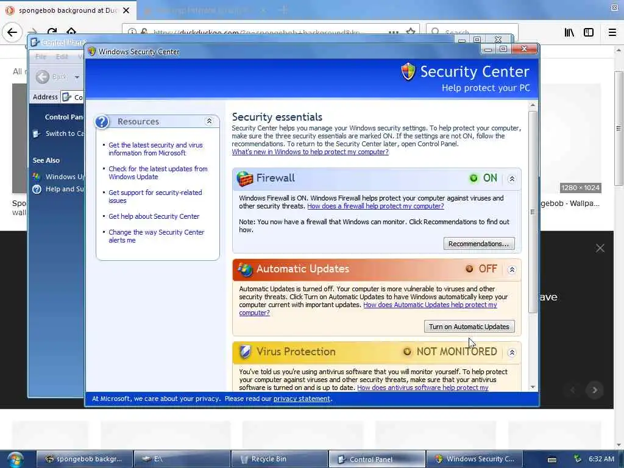This screenshot has height=468, width=624.
Task: Switch to Control Panel taskbar window
Action: coord(377,459)
